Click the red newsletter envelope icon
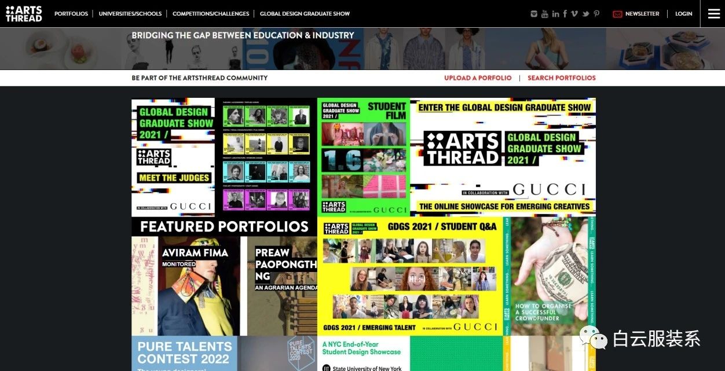725x371 pixels. 617,14
